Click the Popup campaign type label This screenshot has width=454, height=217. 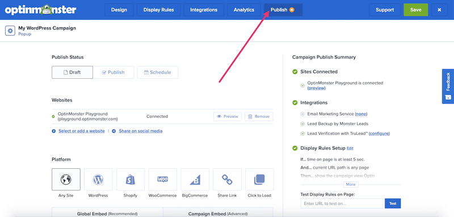pyautogui.click(x=24, y=34)
